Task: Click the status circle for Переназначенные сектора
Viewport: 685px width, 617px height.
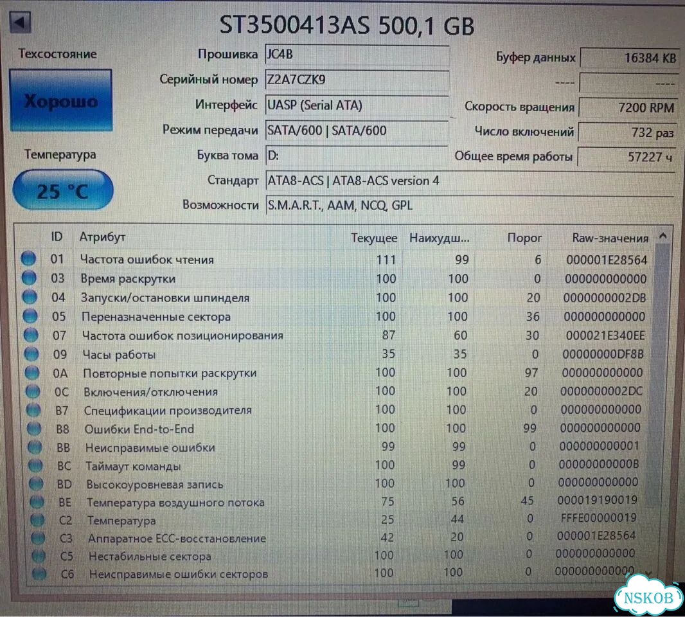Action: coord(30,315)
